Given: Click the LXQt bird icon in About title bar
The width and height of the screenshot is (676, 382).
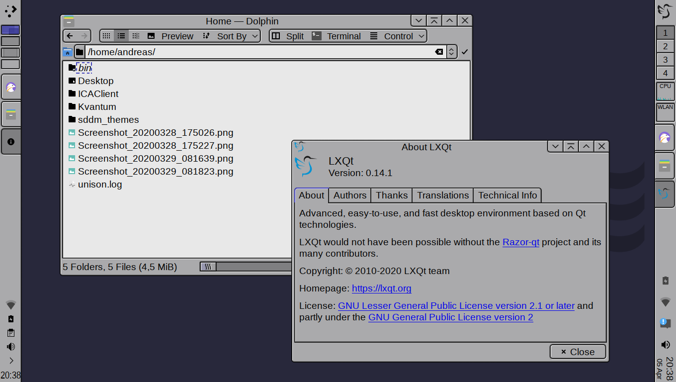Looking at the screenshot, I should [x=299, y=147].
